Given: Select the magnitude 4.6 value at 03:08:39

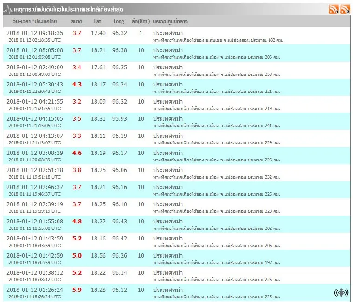Looking at the screenshot, I should (x=77, y=153).
